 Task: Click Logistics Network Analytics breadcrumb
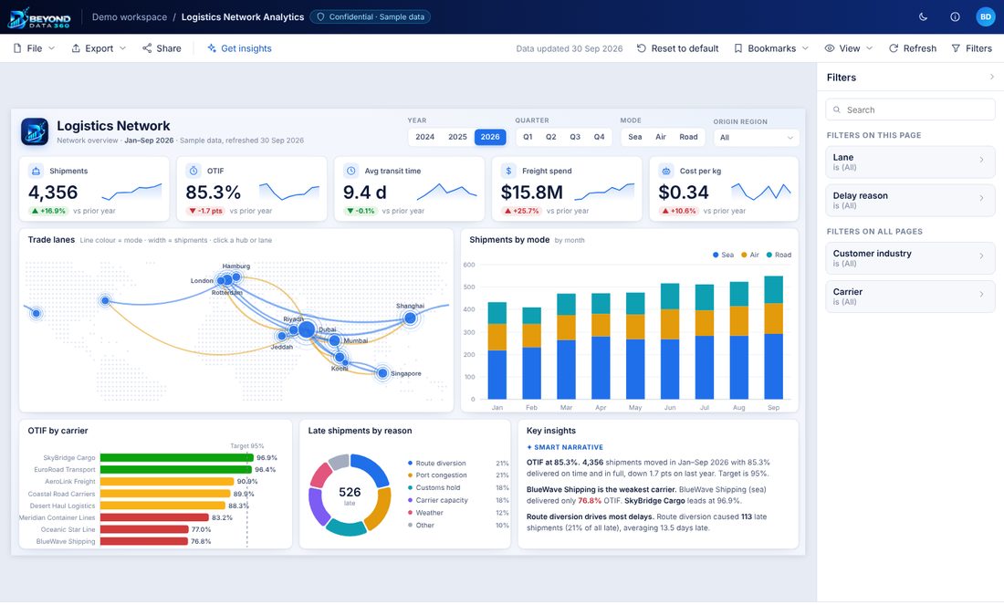tap(243, 17)
